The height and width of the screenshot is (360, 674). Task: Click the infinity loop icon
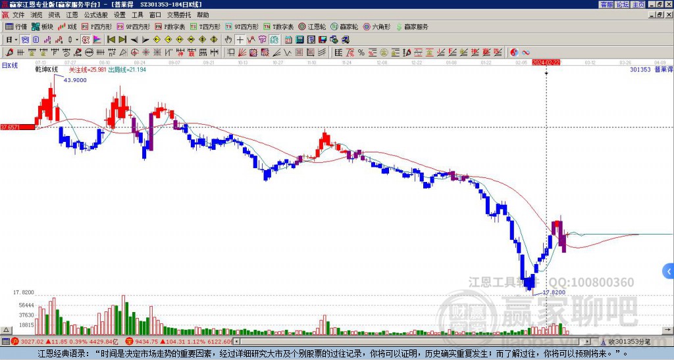point(526,53)
